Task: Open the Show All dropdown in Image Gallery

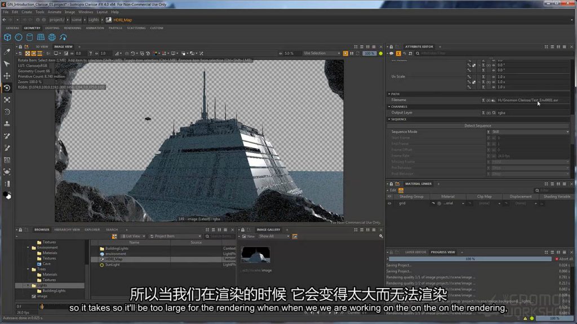Action: click(274, 236)
